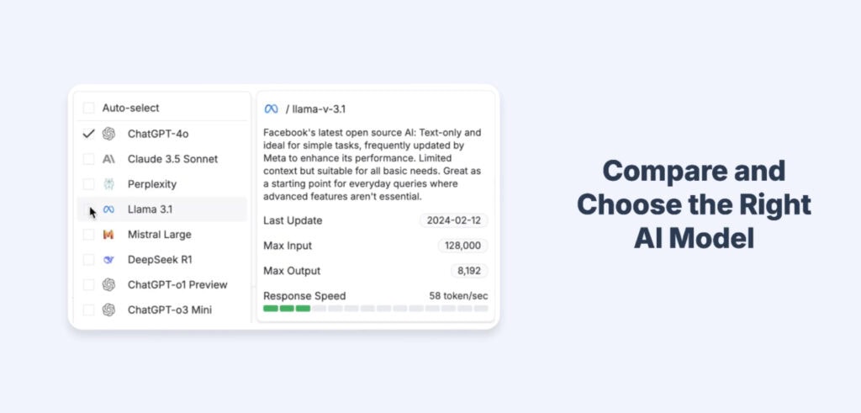
Task: Uncheck the ChatGPT-4o checkmark
Action: (x=88, y=134)
